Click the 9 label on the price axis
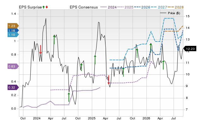This screenshot has width=202, height=120. click(187, 86)
